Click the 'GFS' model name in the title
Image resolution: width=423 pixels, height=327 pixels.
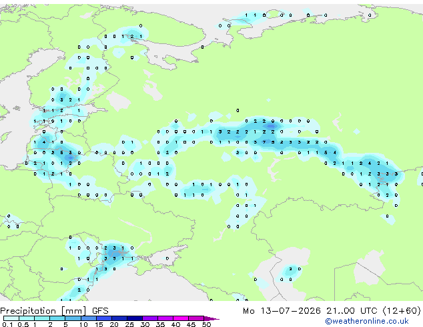click(x=100, y=310)
